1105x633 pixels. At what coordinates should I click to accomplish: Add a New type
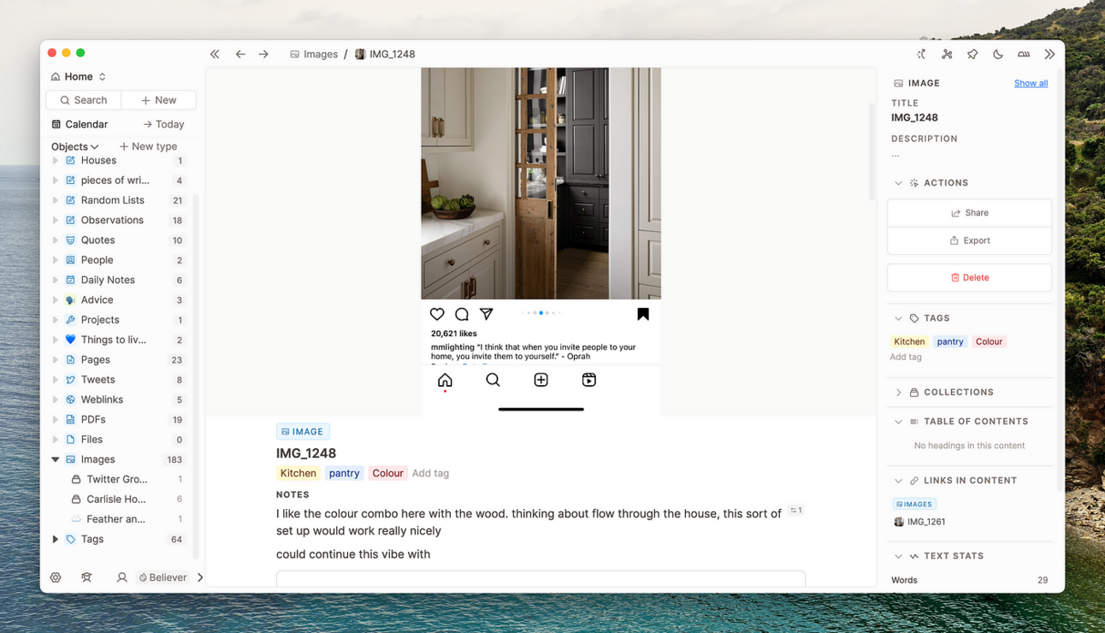149,146
